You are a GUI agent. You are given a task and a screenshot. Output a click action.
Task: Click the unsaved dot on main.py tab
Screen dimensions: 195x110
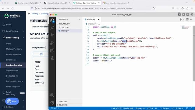point(99,20)
